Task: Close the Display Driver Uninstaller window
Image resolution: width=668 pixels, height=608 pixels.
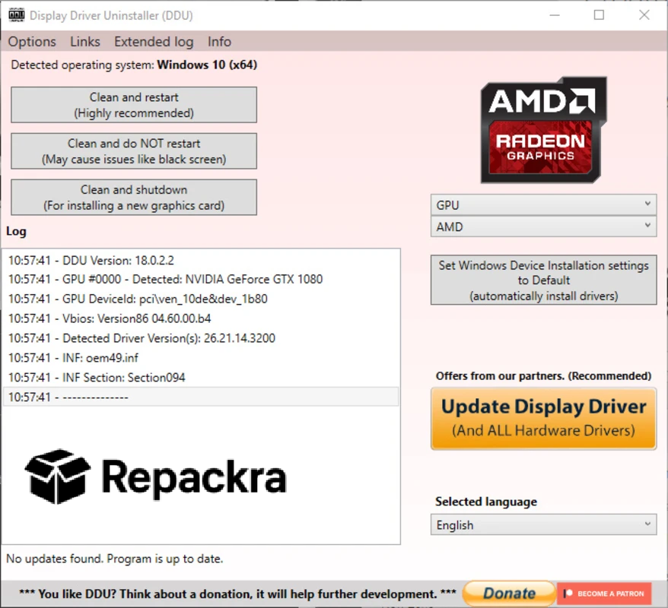Action: (644, 15)
